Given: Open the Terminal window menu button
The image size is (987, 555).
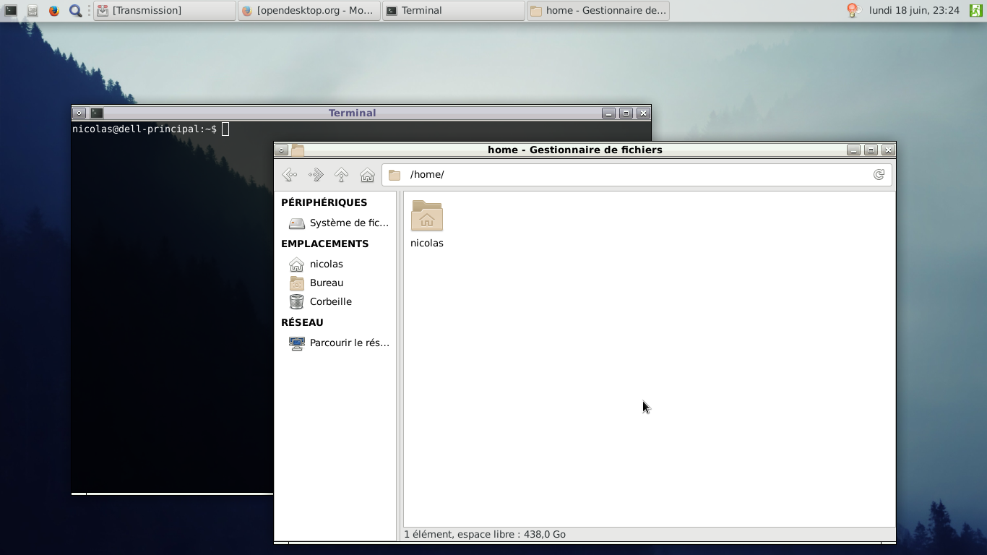Looking at the screenshot, I should (79, 113).
